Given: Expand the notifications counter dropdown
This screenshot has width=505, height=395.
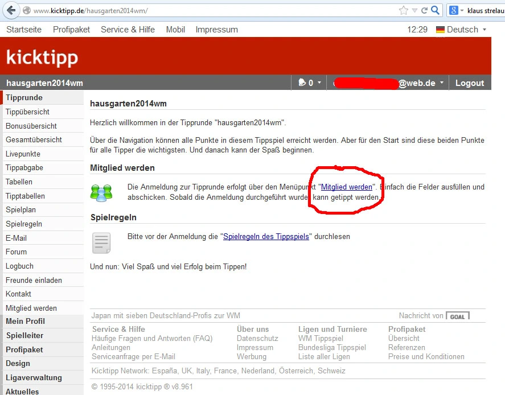Looking at the screenshot, I should pyautogui.click(x=310, y=83).
